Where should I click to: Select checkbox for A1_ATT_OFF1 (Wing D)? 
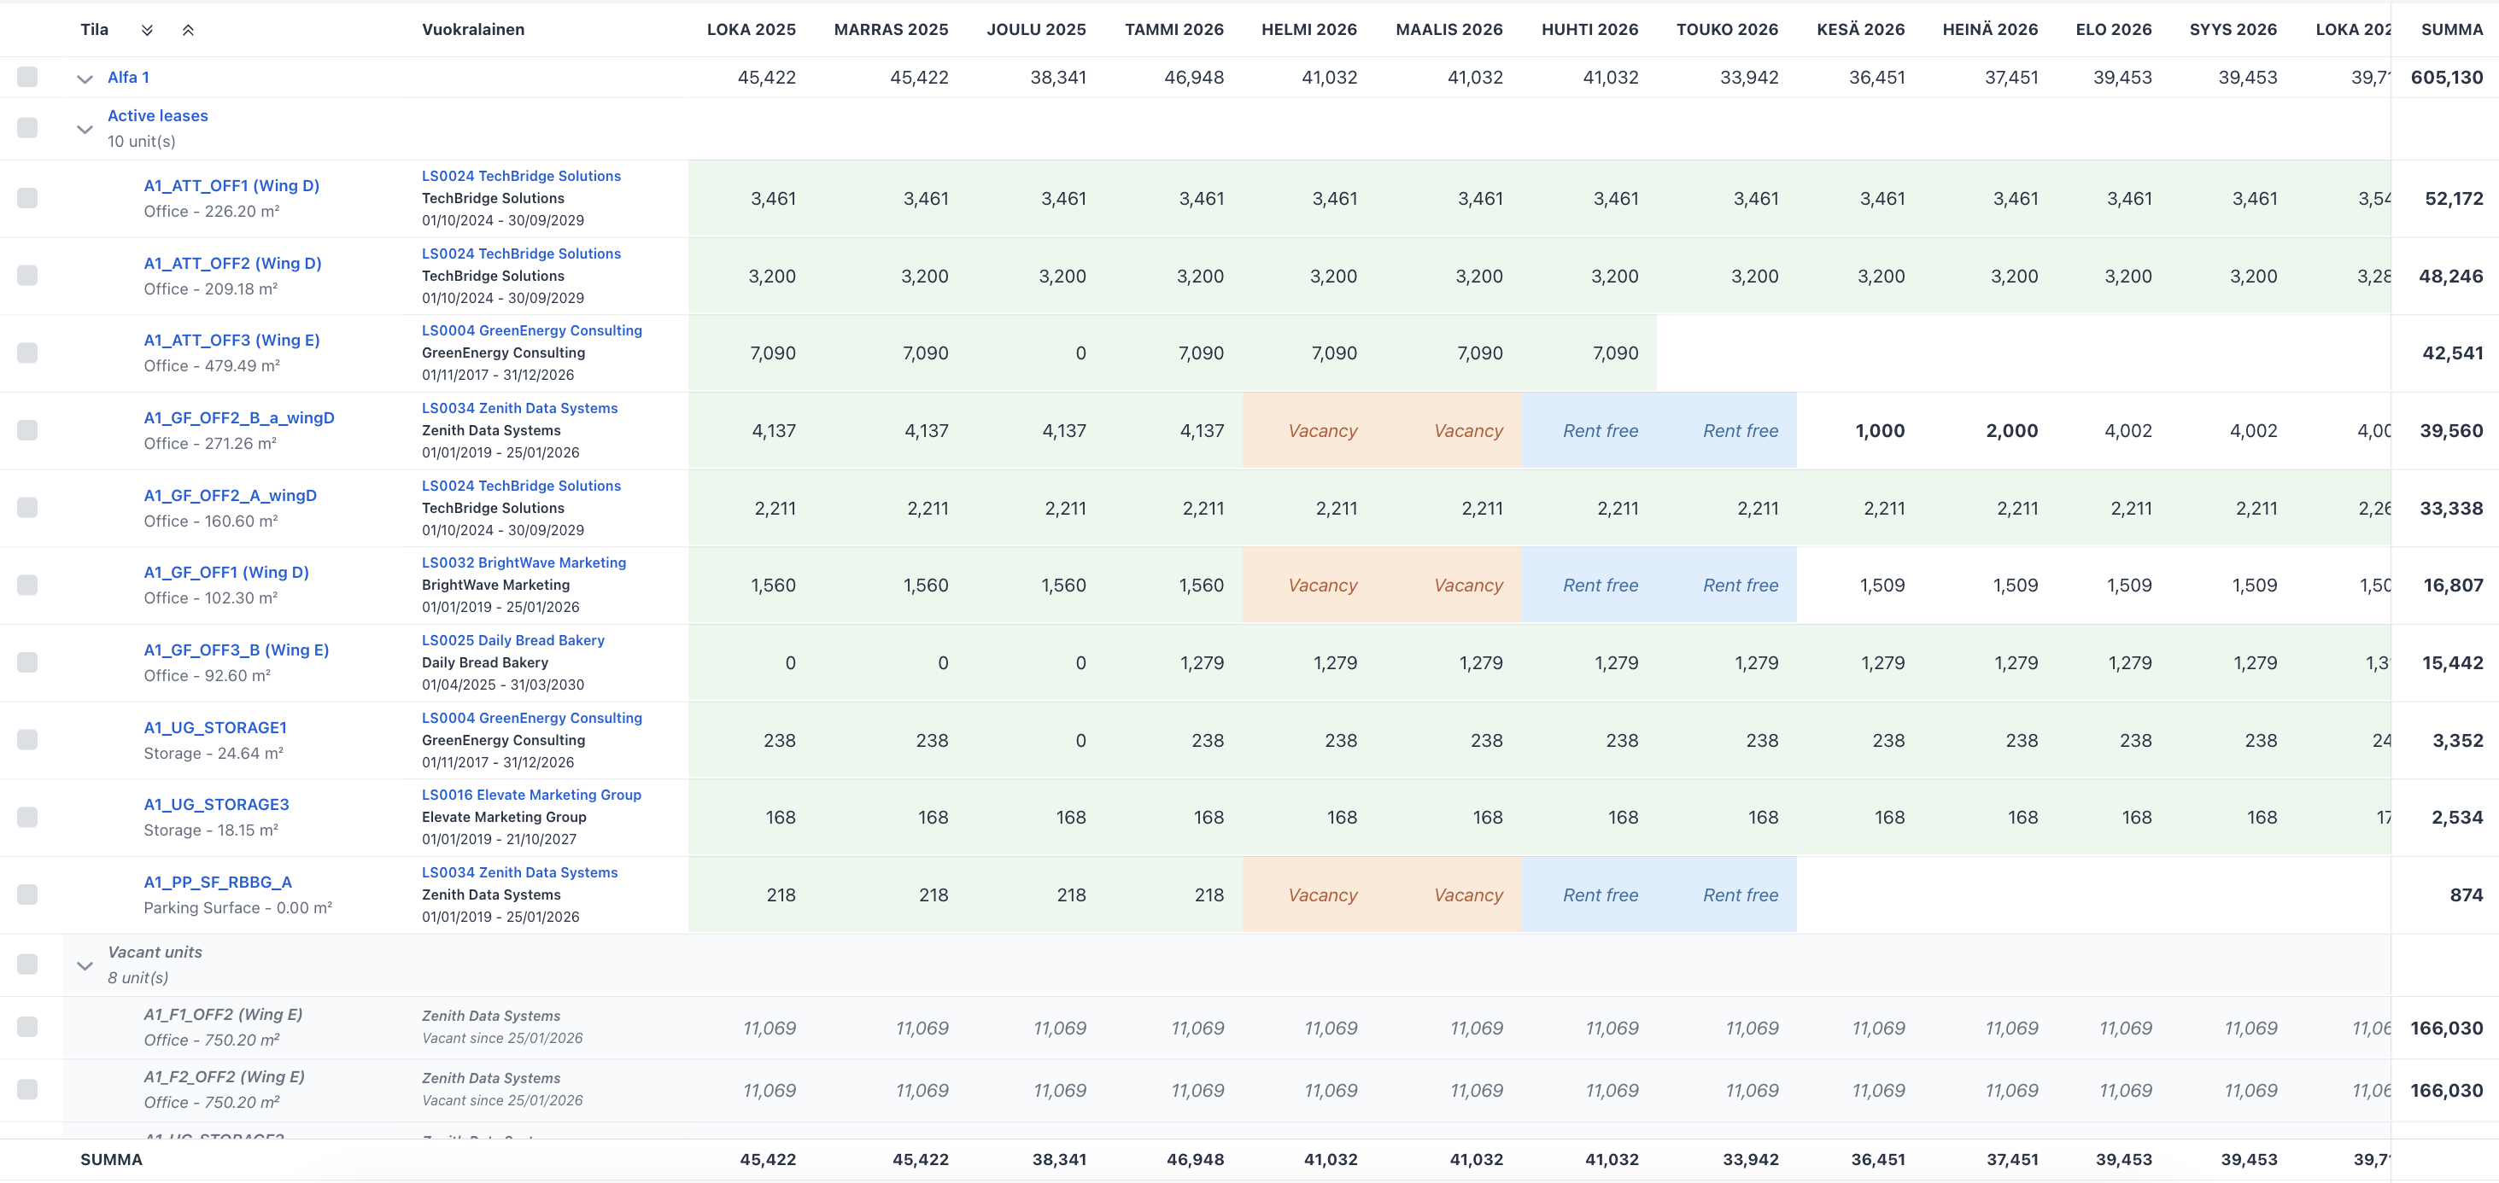[27, 198]
